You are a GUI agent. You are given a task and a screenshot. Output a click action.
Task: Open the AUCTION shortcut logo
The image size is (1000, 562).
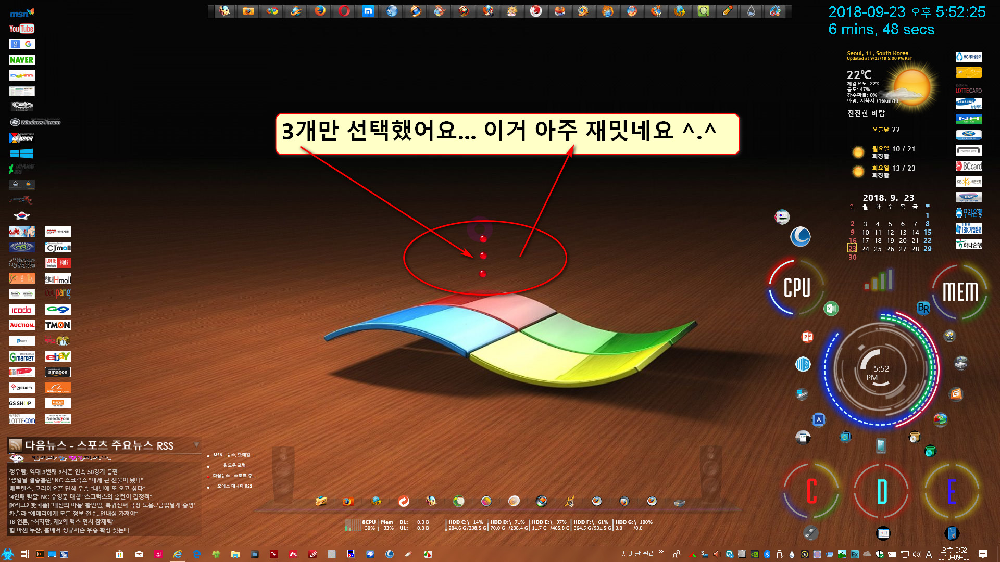(x=21, y=325)
